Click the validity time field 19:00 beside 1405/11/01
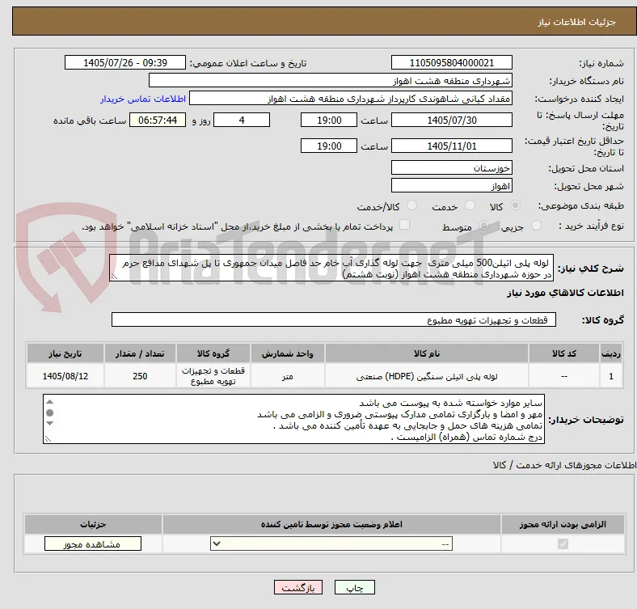The height and width of the screenshot is (609, 637). tap(329, 146)
